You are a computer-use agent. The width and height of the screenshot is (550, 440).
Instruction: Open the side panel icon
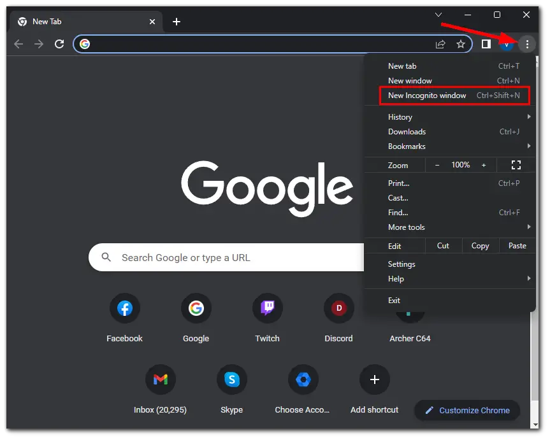(486, 44)
